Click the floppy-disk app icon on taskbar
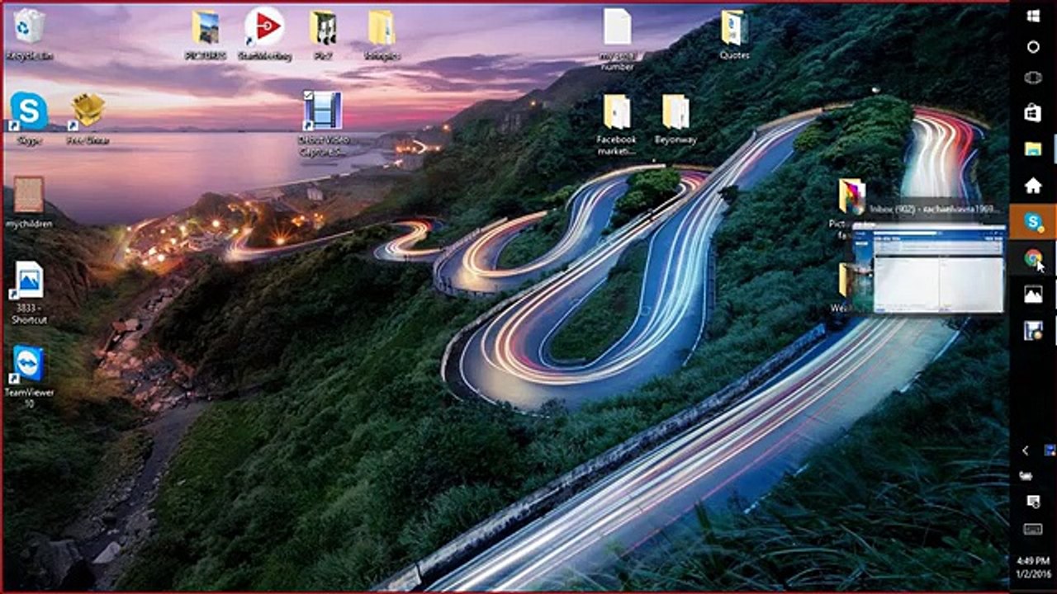The height and width of the screenshot is (594, 1057). point(1033,331)
